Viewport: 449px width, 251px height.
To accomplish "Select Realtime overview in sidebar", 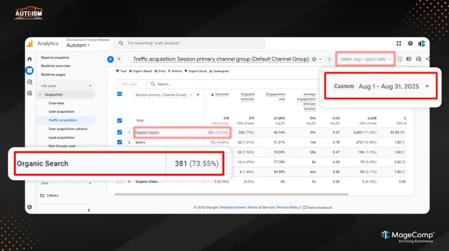I will point(56,66).
